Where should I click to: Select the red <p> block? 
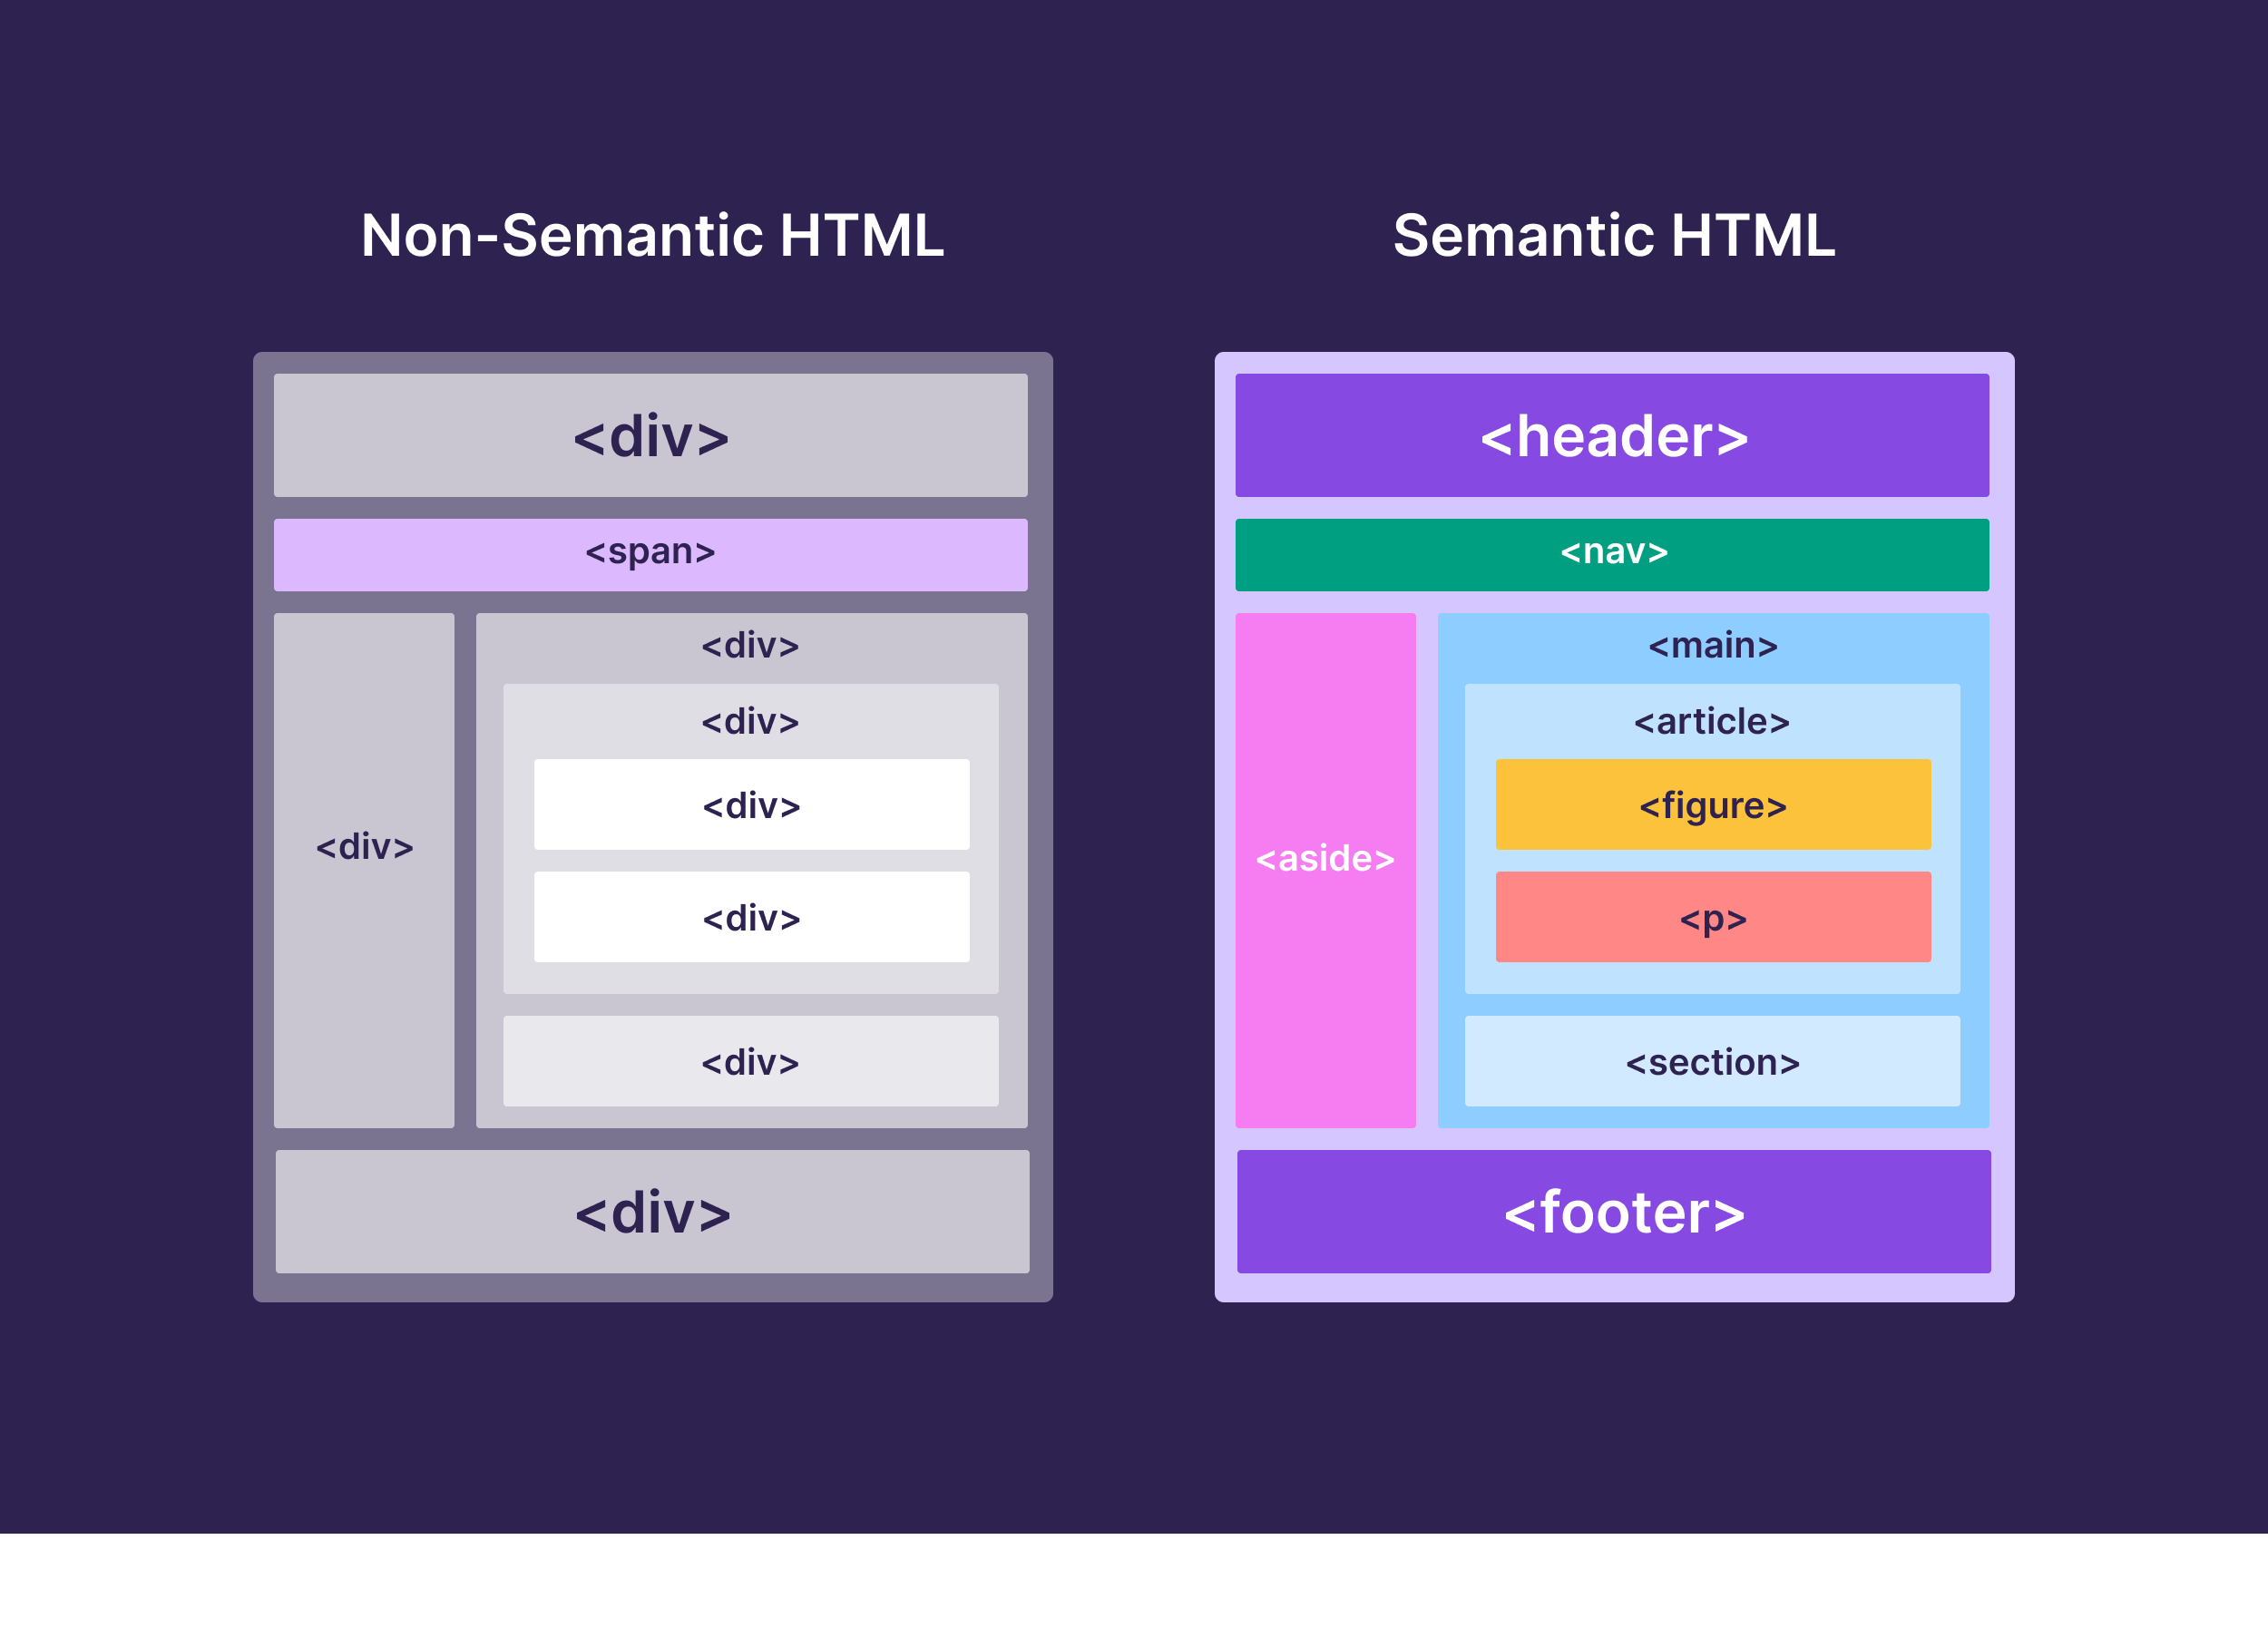coord(1713,917)
